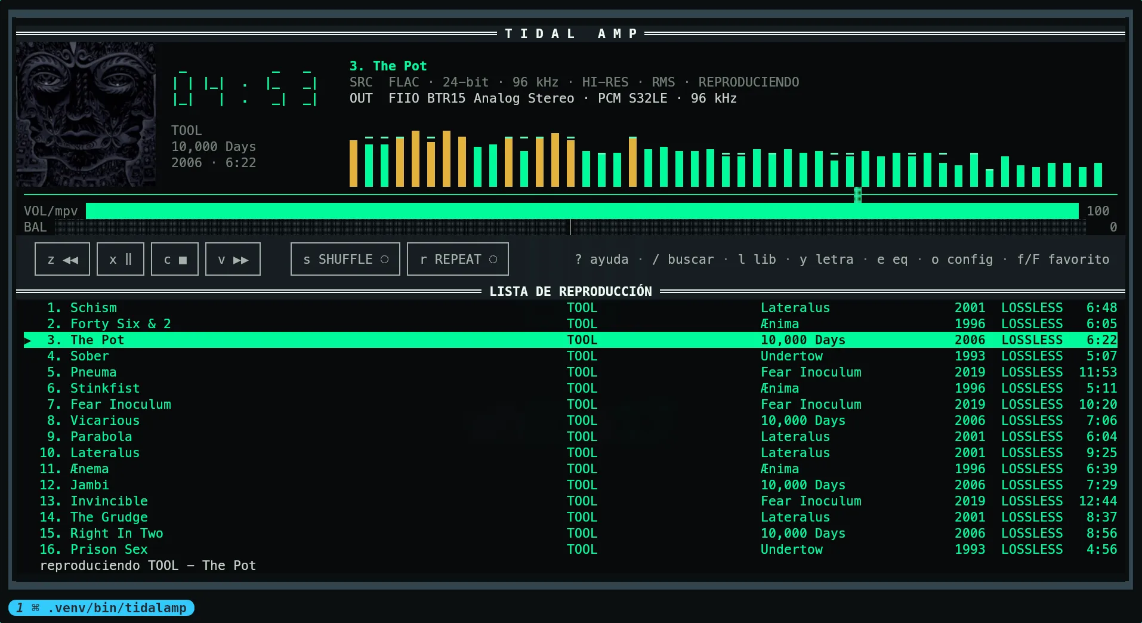Click the playback progress marker on seek line

tap(858, 195)
